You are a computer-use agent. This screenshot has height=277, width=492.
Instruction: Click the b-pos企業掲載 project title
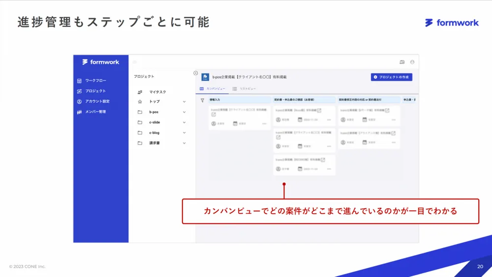tap(249, 77)
